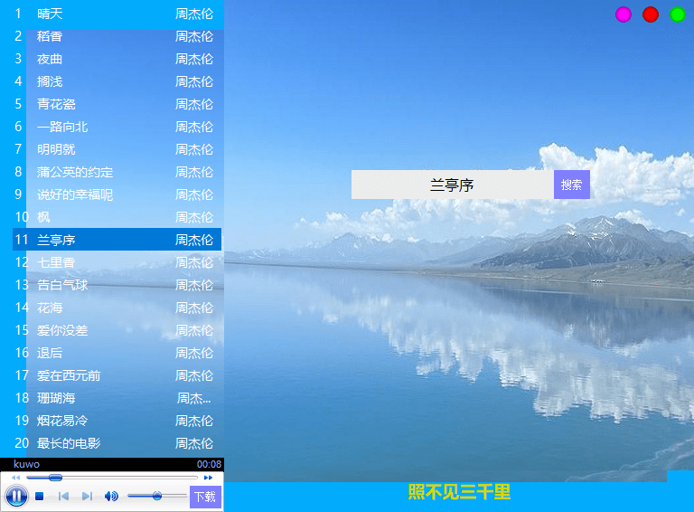Click the search field containing 兰亭序
This screenshot has width=694, height=512.
[x=452, y=185]
